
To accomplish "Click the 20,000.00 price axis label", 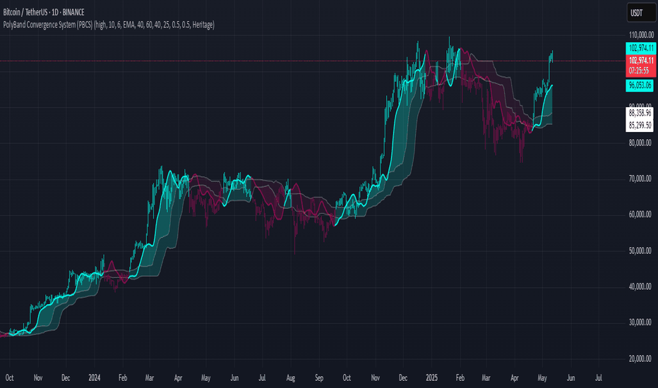I will coord(640,358).
